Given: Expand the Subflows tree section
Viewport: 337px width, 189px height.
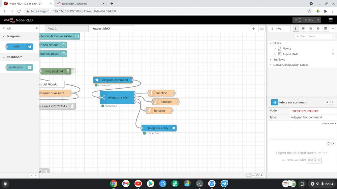Looking at the screenshot, I should [x=270, y=59].
